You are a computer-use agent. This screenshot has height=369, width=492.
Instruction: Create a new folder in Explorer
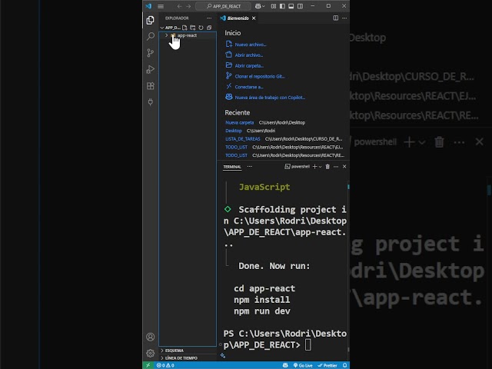[193, 28]
